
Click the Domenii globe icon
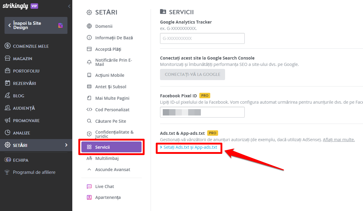point(89,26)
